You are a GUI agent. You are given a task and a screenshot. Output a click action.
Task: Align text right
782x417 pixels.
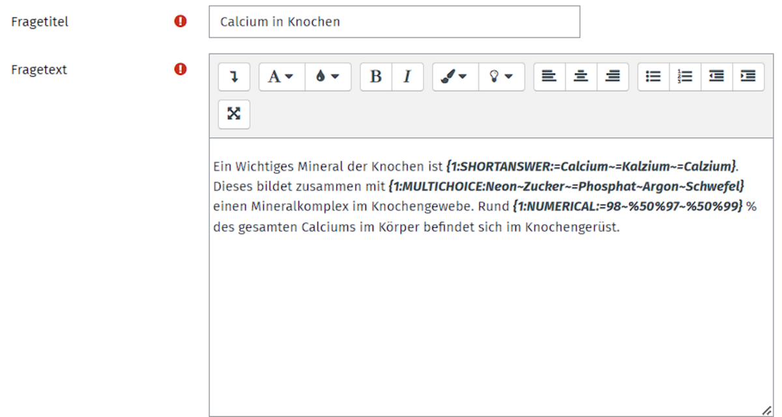tap(613, 77)
